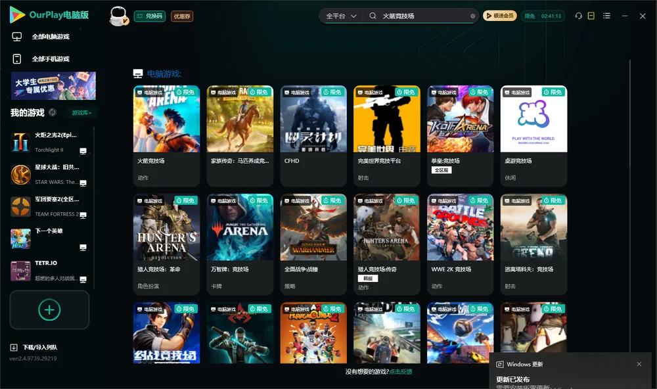Click the monitor icon next to 电脑游戏 heading
Screen dimensions: 657x389
pos(138,74)
